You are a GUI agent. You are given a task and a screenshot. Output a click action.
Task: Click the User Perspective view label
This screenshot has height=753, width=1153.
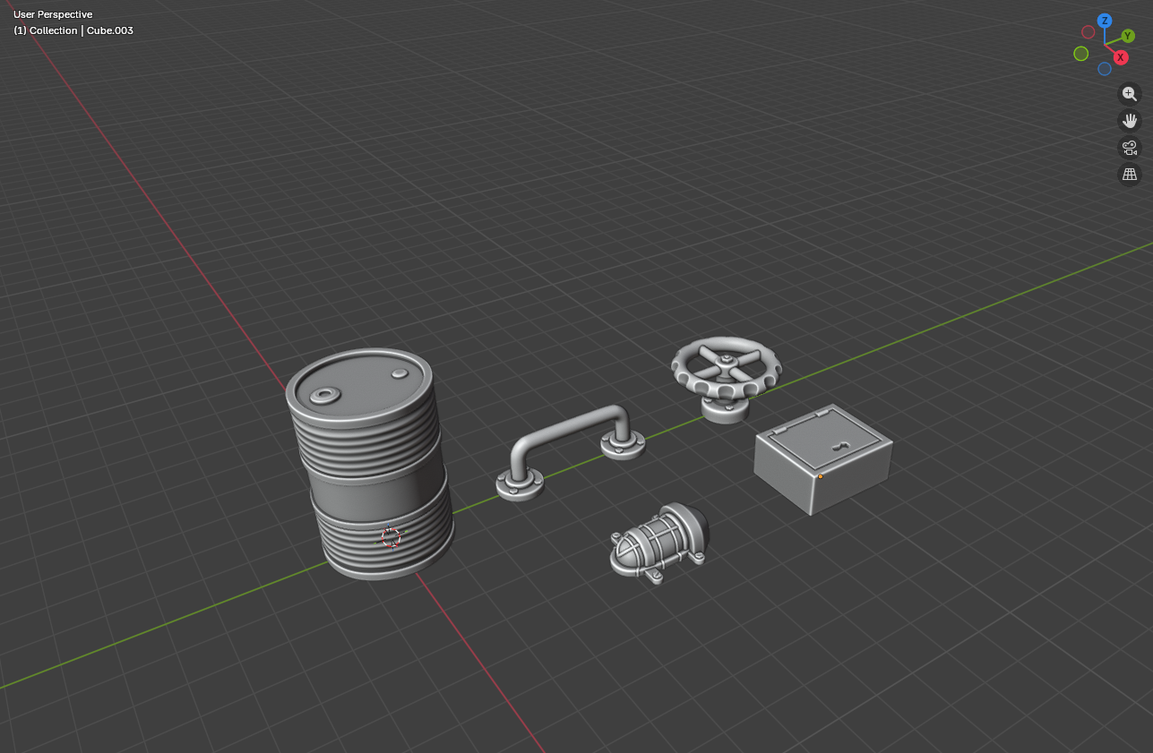pyautogui.click(x=53, y=14)
